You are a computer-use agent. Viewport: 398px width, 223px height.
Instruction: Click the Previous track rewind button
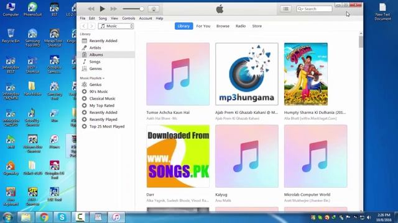click(91, 9)
